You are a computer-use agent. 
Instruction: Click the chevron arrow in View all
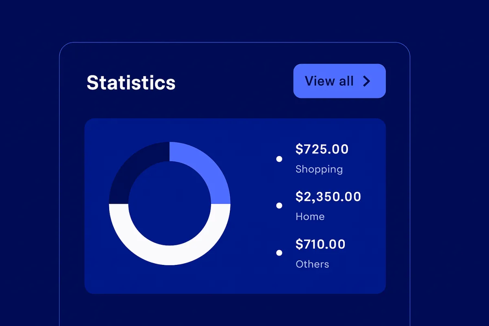tap(367, 81)
